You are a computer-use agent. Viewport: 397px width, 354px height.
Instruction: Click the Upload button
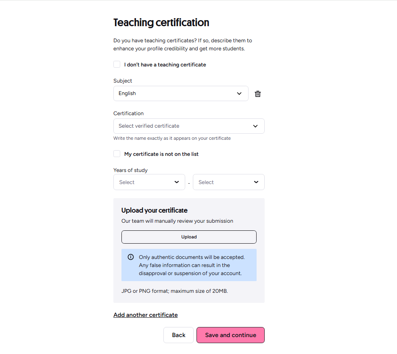(x=189, y=237)
